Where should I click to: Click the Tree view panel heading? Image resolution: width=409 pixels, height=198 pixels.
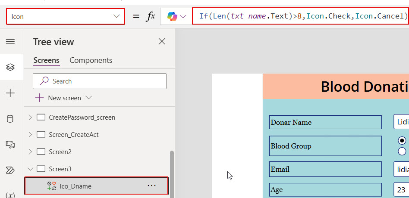click(53, 42)
